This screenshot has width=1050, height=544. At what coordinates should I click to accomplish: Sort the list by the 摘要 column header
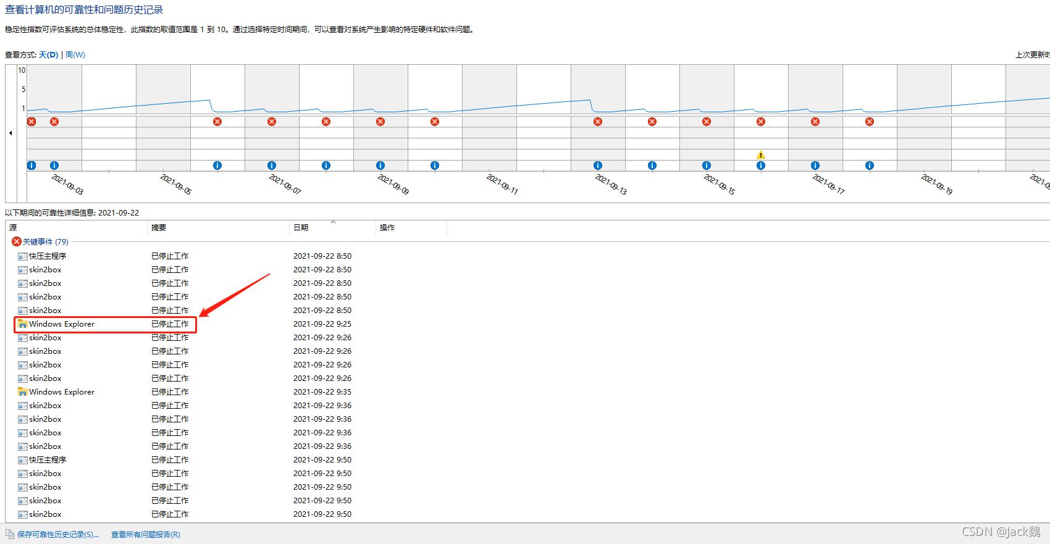[219, 228]
